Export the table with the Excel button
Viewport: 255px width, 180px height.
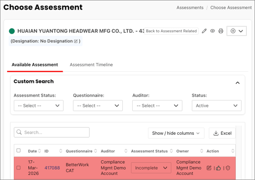(x=222, y=133)
